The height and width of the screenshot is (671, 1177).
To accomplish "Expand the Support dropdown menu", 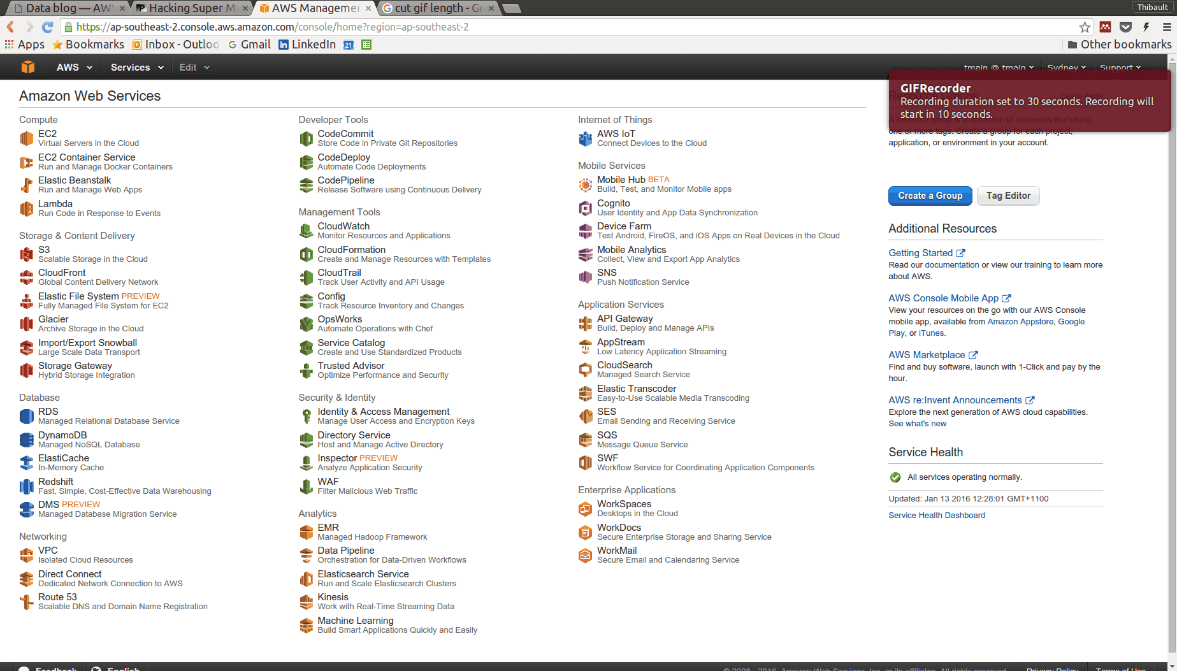I will point(1120,68).
